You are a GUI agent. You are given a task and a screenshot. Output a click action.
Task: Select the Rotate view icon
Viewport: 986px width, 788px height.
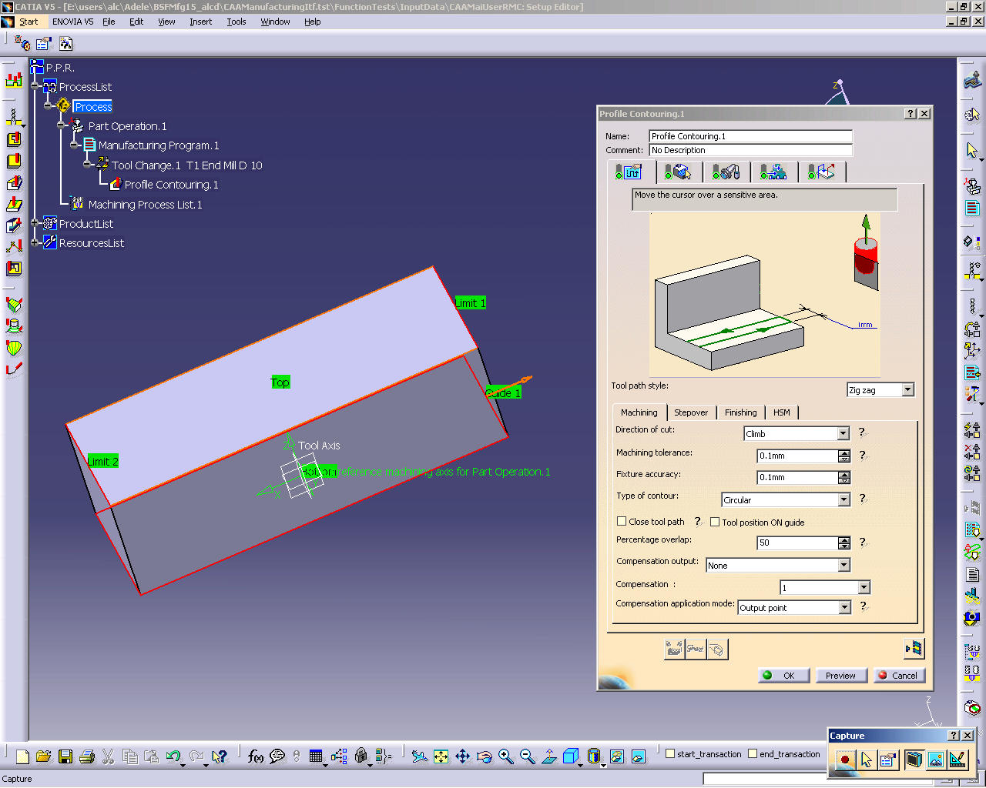click(x=484, y=756)
